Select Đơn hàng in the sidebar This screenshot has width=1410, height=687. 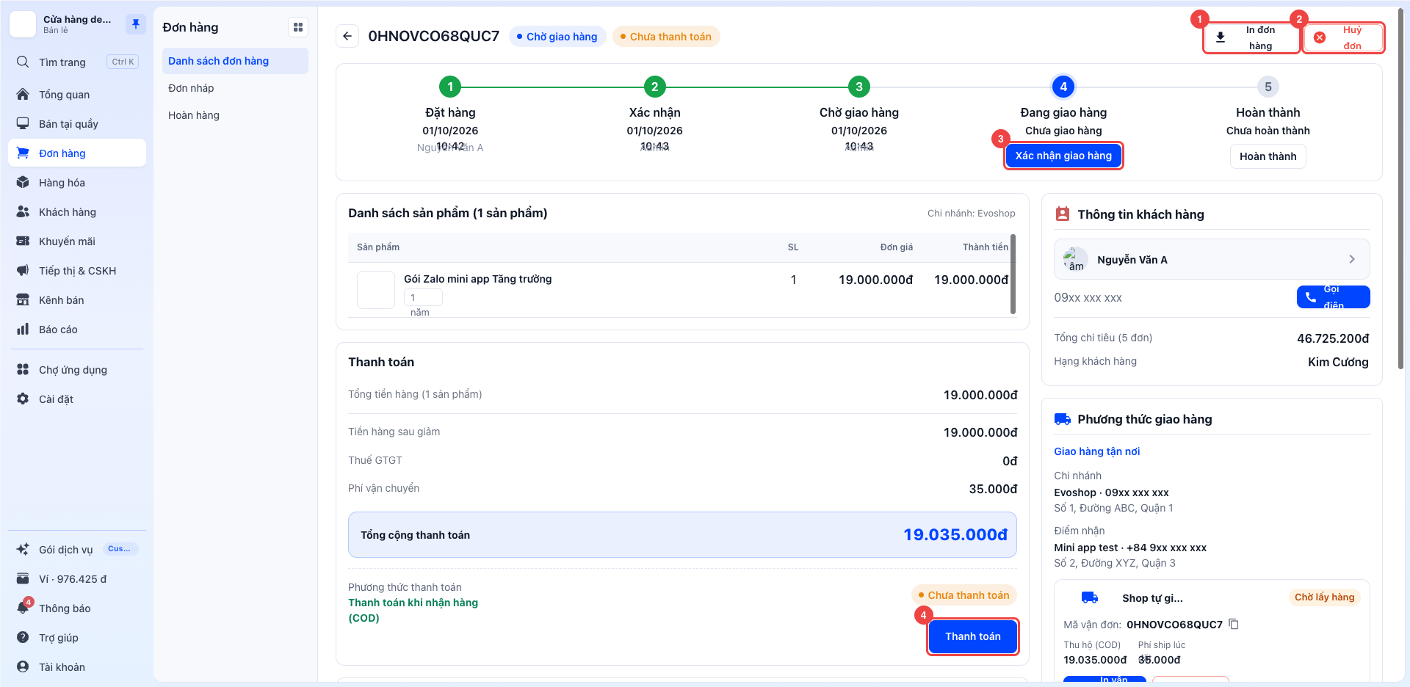tap(77, 153)
